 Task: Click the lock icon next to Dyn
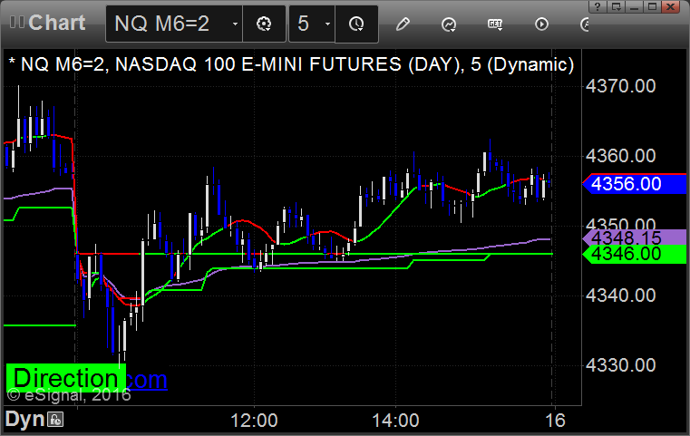pos(56,420)
